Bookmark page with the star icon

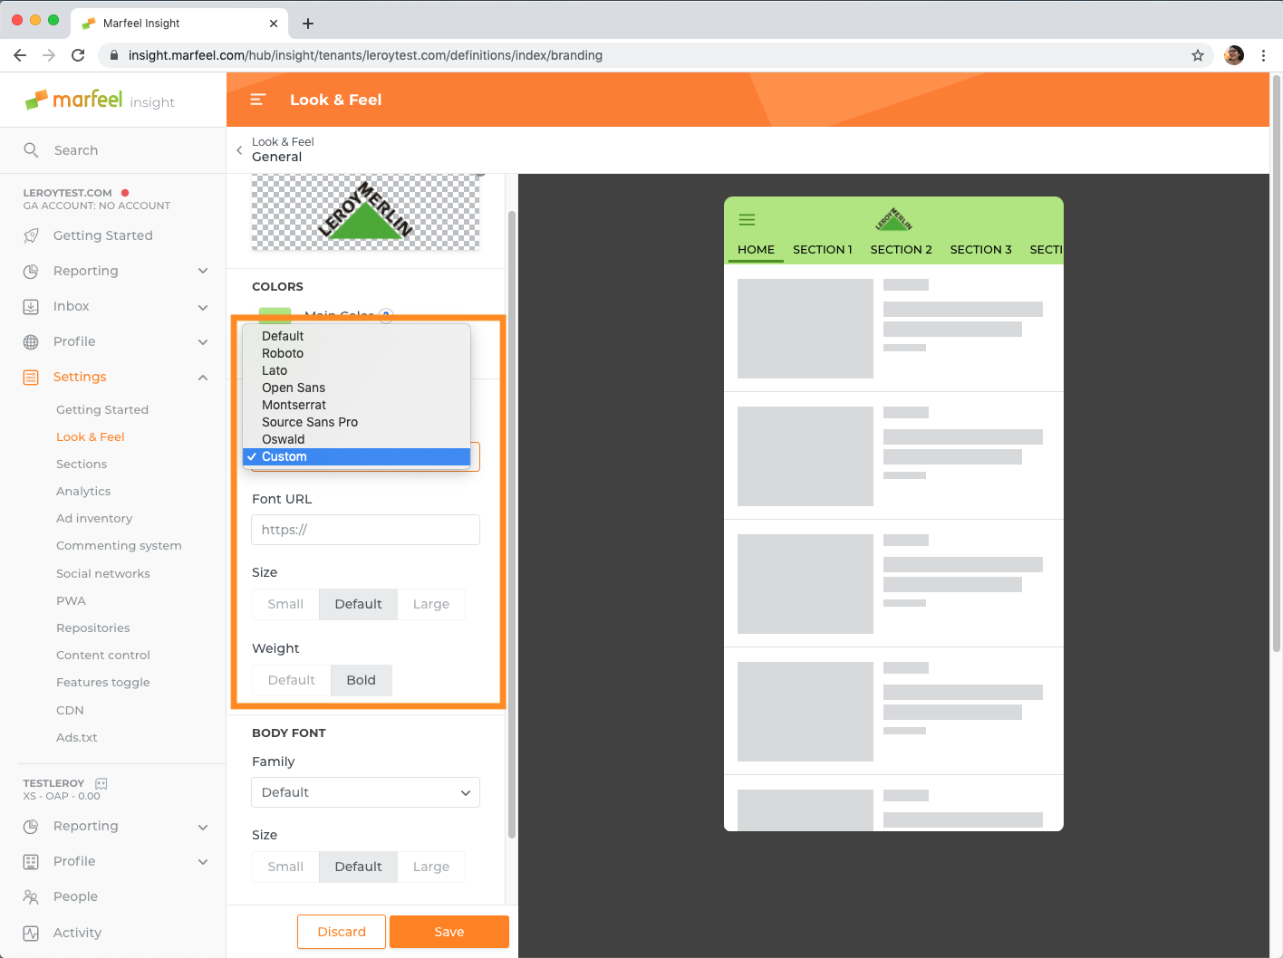(1198, 55)
